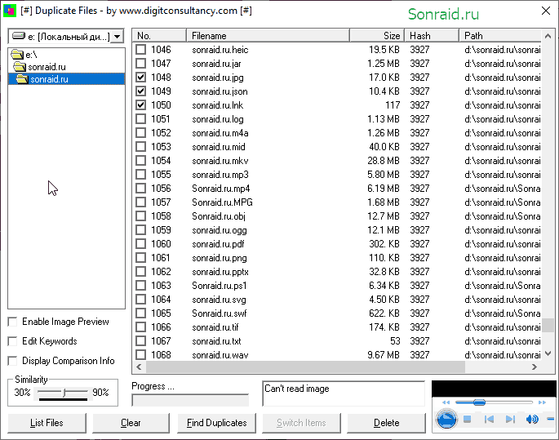
Task: Sort list by the Size column header
Action: [x=377, y=36]
